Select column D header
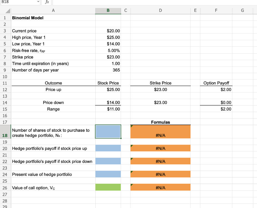The image size is (257, 208). click(160, 11)
